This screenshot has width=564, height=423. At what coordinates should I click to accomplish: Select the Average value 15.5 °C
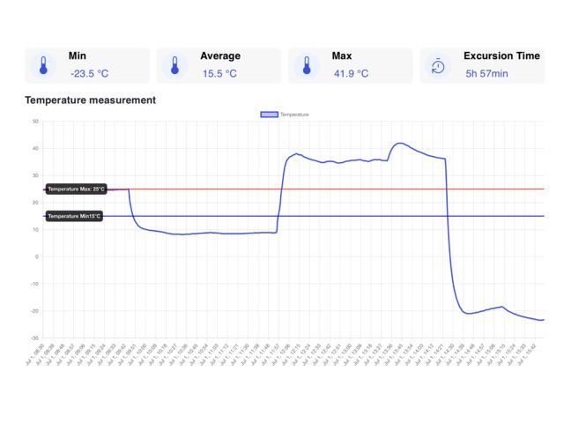click(x=219, y=74)
